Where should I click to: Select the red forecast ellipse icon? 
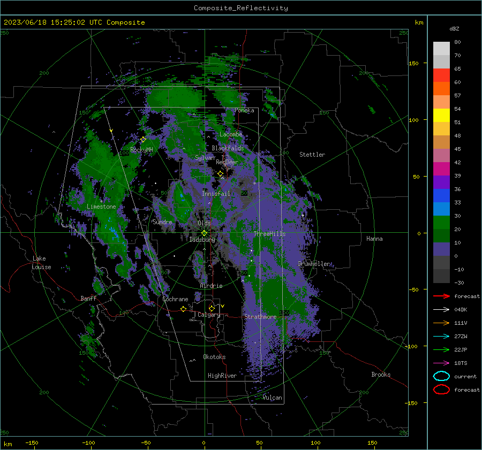(441, 390)
